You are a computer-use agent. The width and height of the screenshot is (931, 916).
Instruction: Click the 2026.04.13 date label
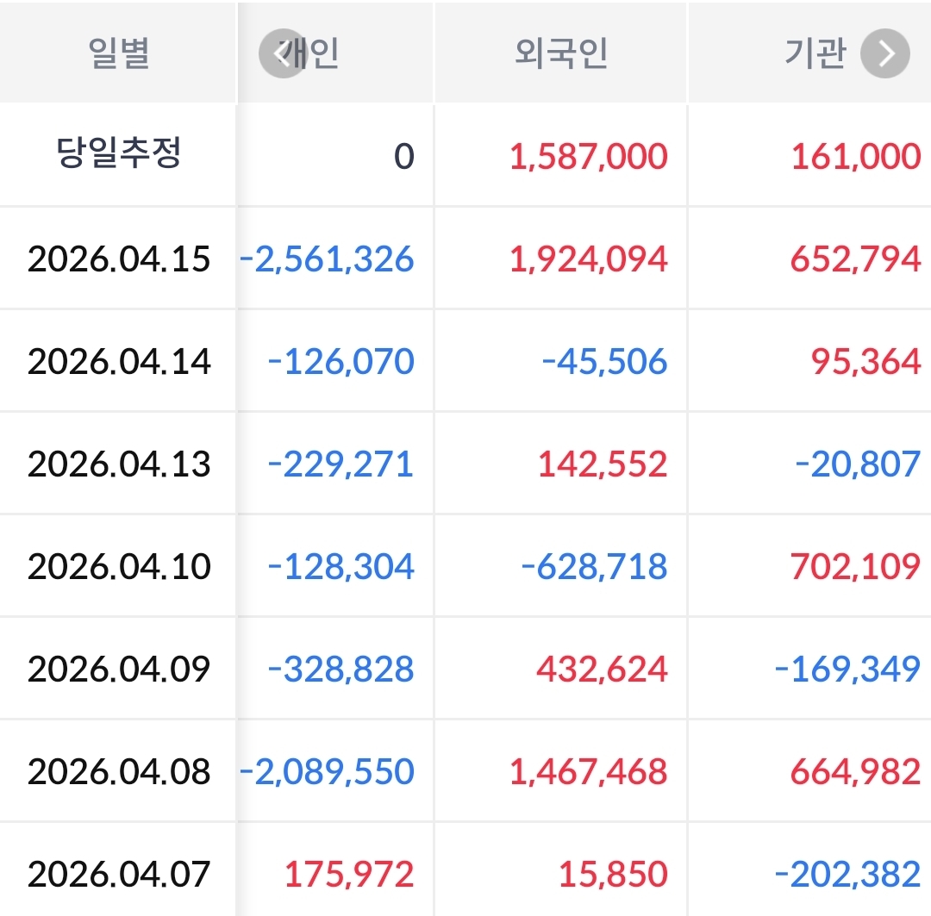(x=119, y=464)
